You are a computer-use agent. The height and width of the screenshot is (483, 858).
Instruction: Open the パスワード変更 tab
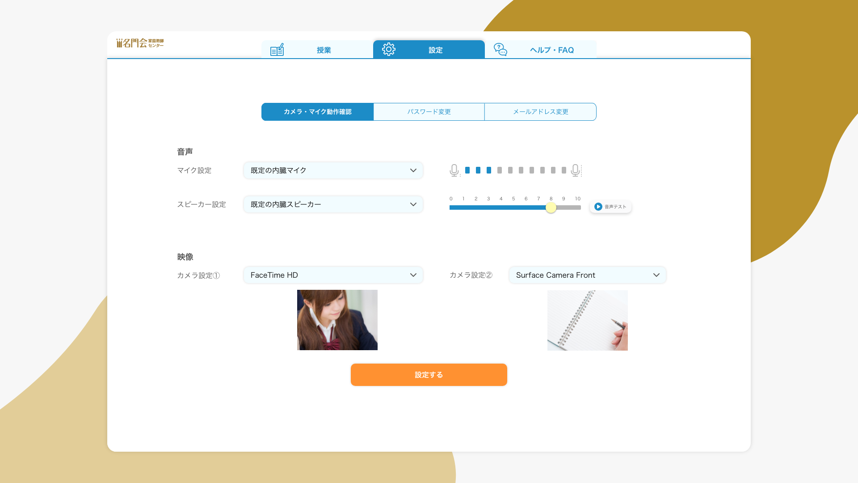click(429, 112)
